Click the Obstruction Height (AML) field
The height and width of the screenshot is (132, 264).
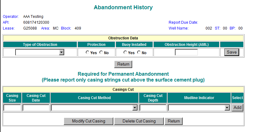(x=186, y=52)
